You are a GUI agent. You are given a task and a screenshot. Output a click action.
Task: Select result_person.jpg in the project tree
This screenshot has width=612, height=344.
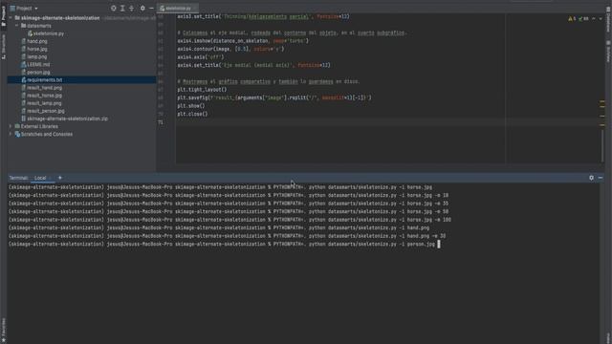[x=45, y=111]
